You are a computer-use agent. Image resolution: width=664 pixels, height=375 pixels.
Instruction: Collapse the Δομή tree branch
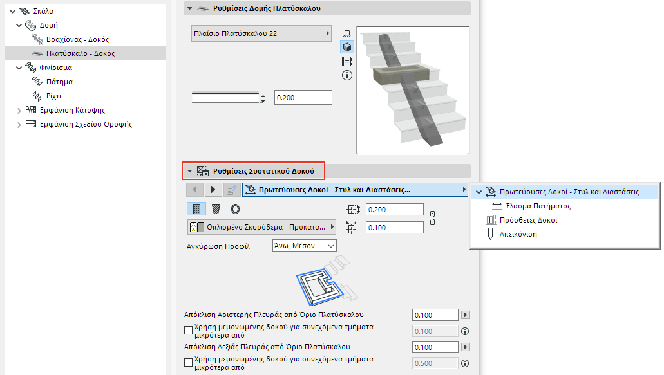pyautogui.click(x=19, y=25)
